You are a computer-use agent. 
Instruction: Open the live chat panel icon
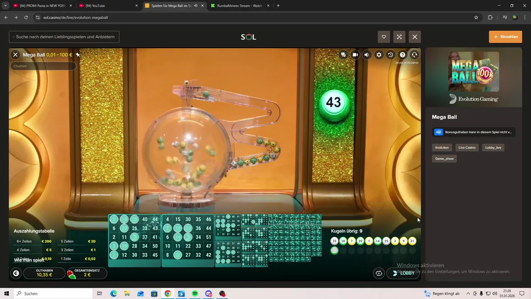coord(343,54)
